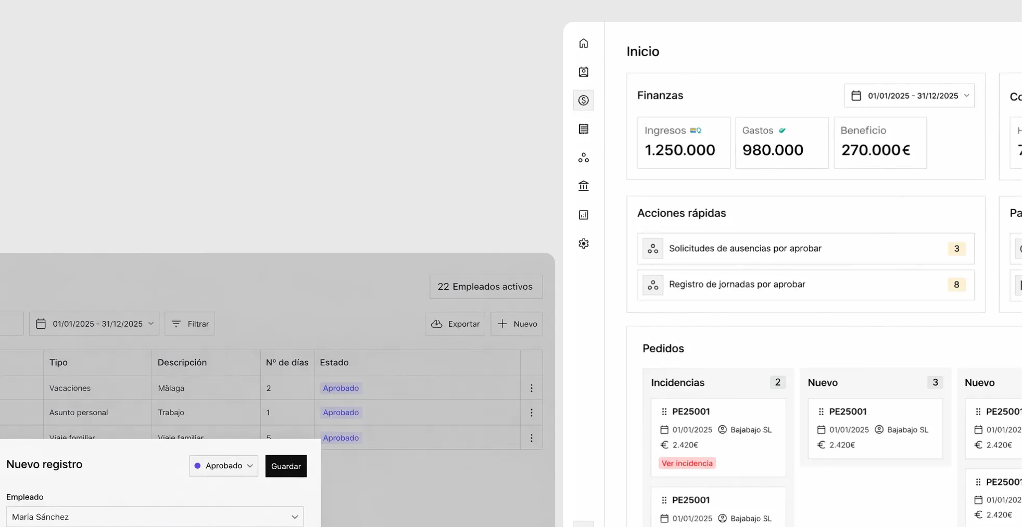Click the reports chart icon in sidebar
This screenshot has height=527, width=1022.
pos(583,214)
